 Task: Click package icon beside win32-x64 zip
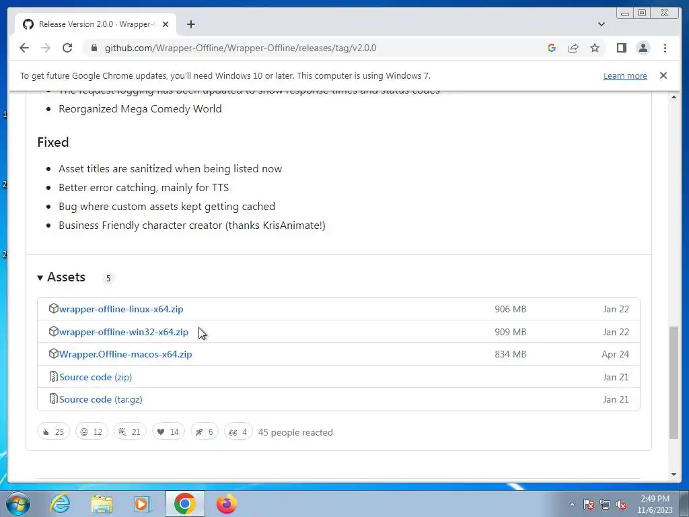pyautogui.click(x=54, y=331)
